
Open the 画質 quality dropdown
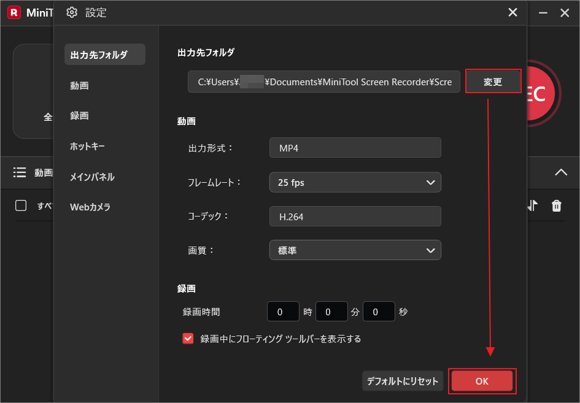[x=355, y=250]
